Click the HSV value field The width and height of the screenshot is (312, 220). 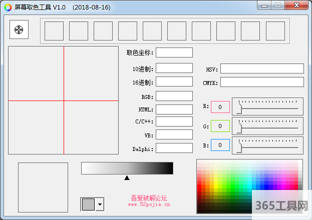(261, 69)
